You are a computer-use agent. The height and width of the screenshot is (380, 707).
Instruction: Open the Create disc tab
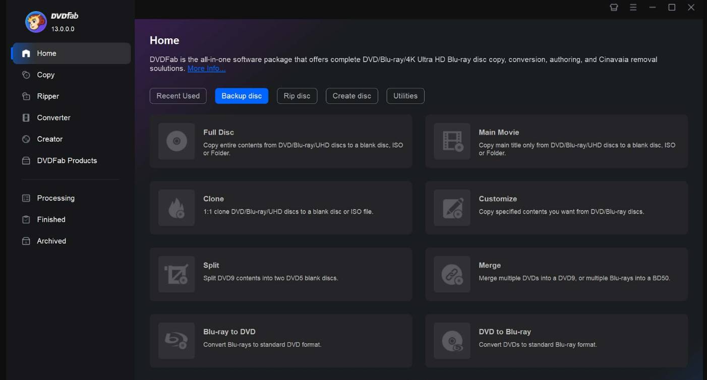[352, 96]
